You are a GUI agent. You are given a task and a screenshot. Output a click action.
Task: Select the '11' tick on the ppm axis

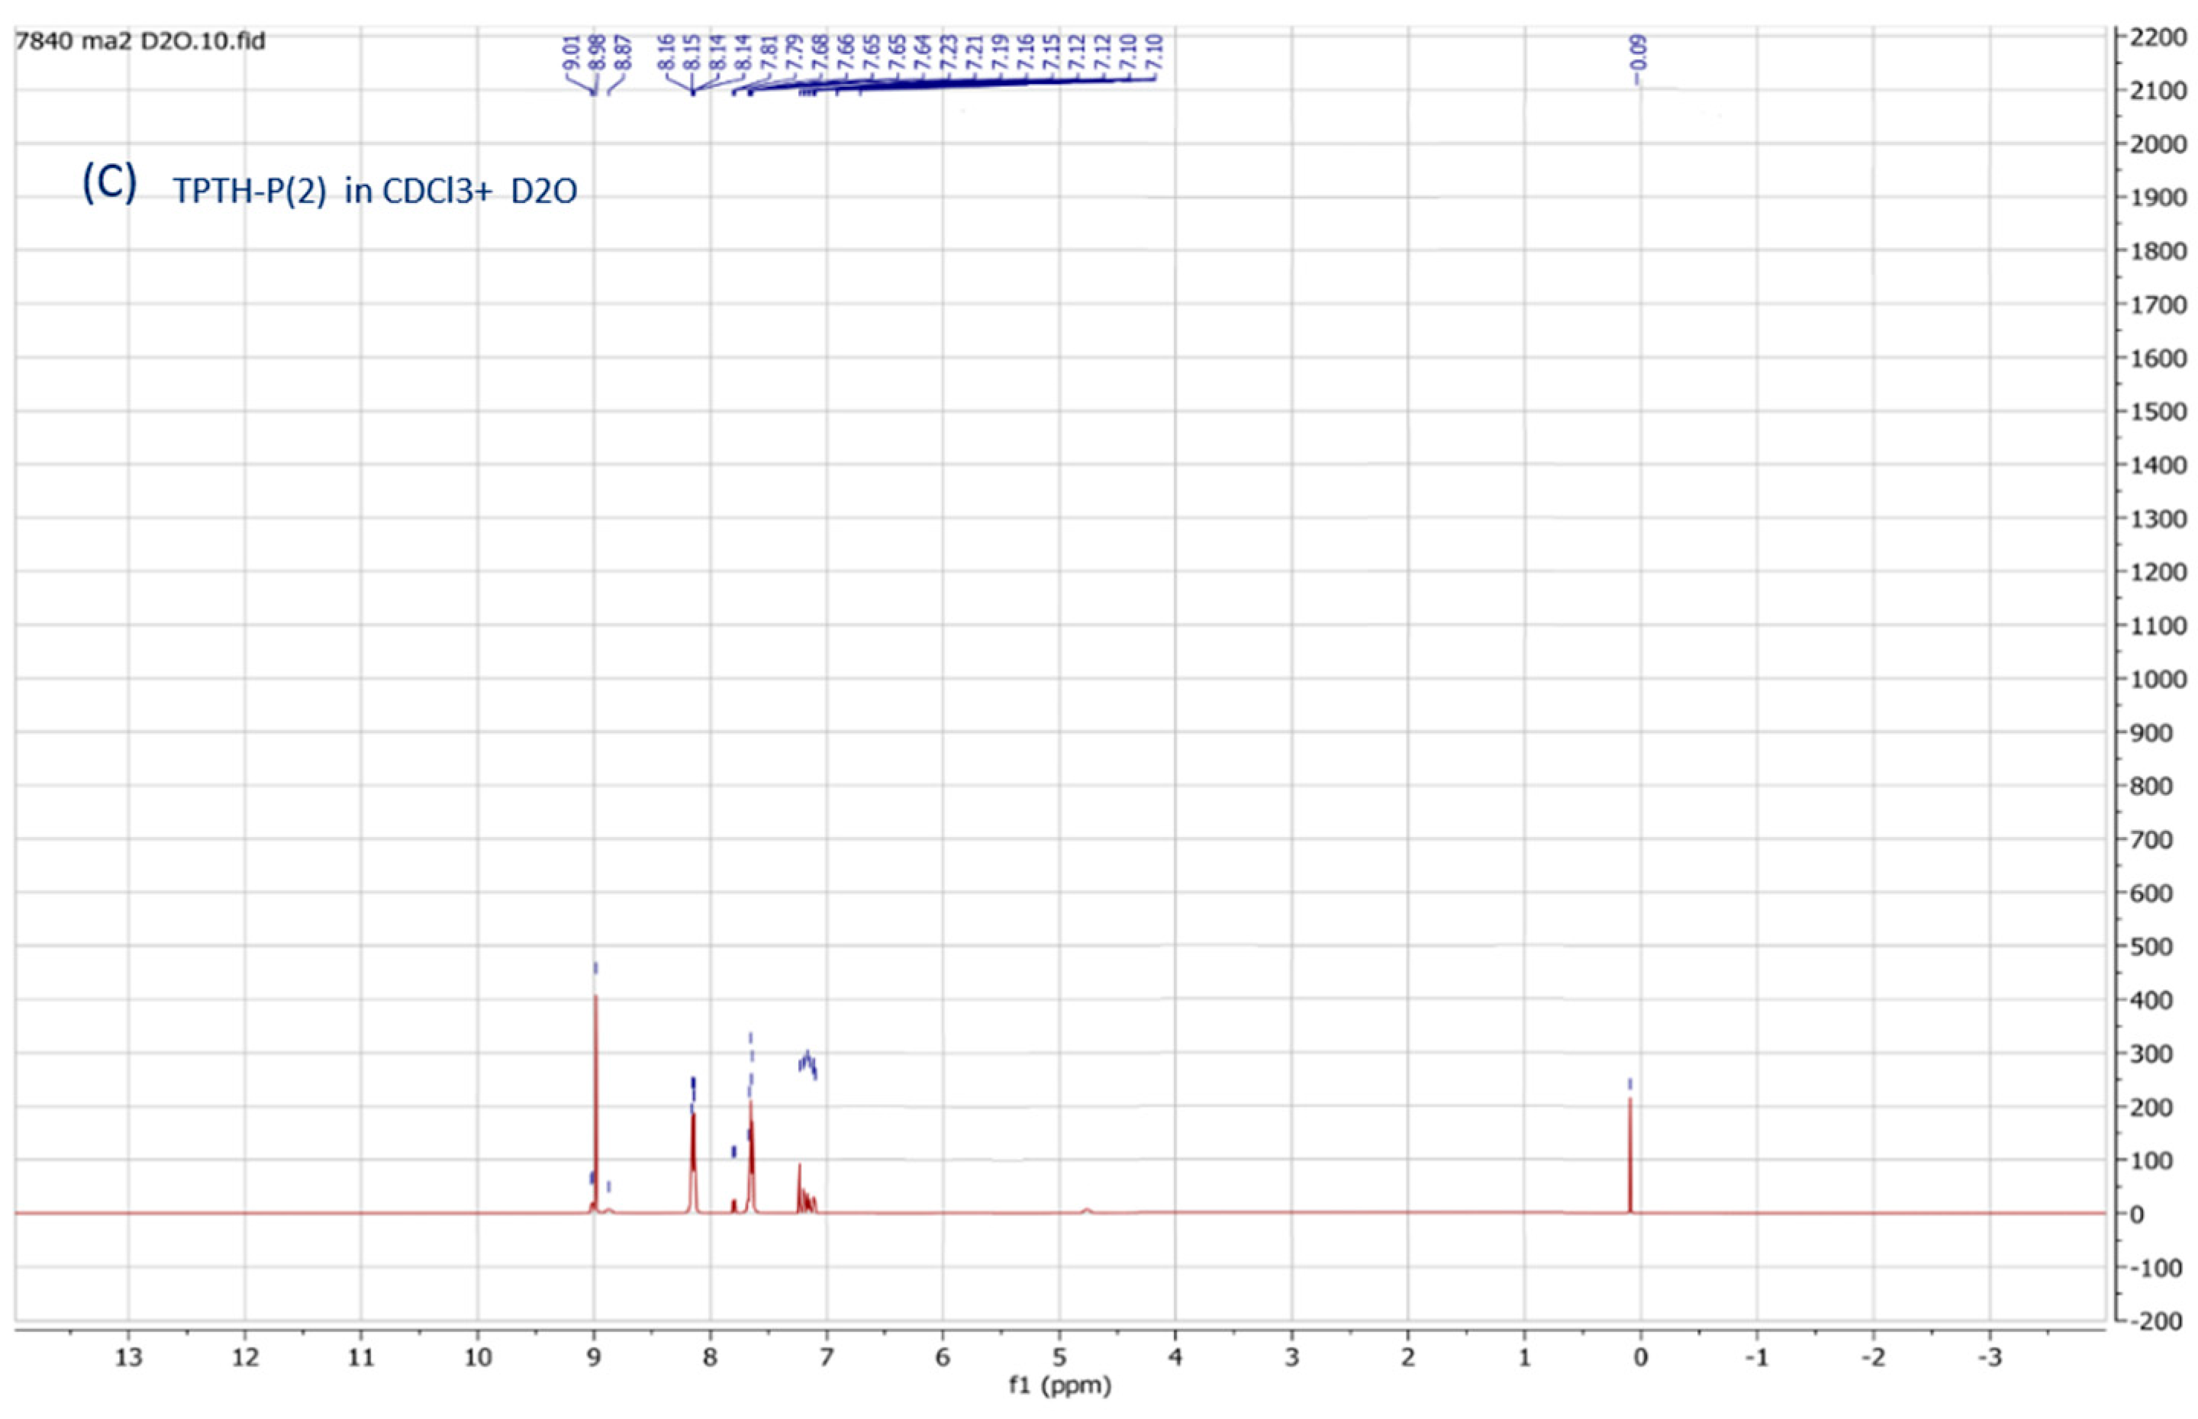(x=360, y=1358)
